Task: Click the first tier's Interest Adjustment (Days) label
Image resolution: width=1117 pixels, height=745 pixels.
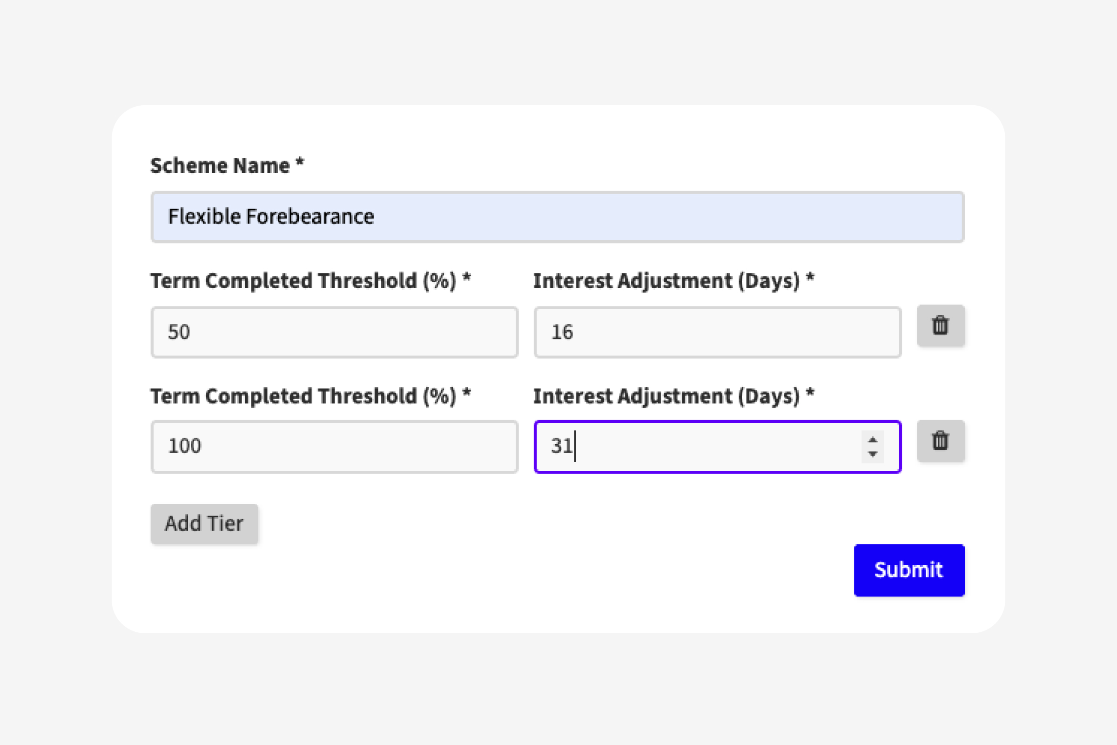Action: (x=666, y=281)
